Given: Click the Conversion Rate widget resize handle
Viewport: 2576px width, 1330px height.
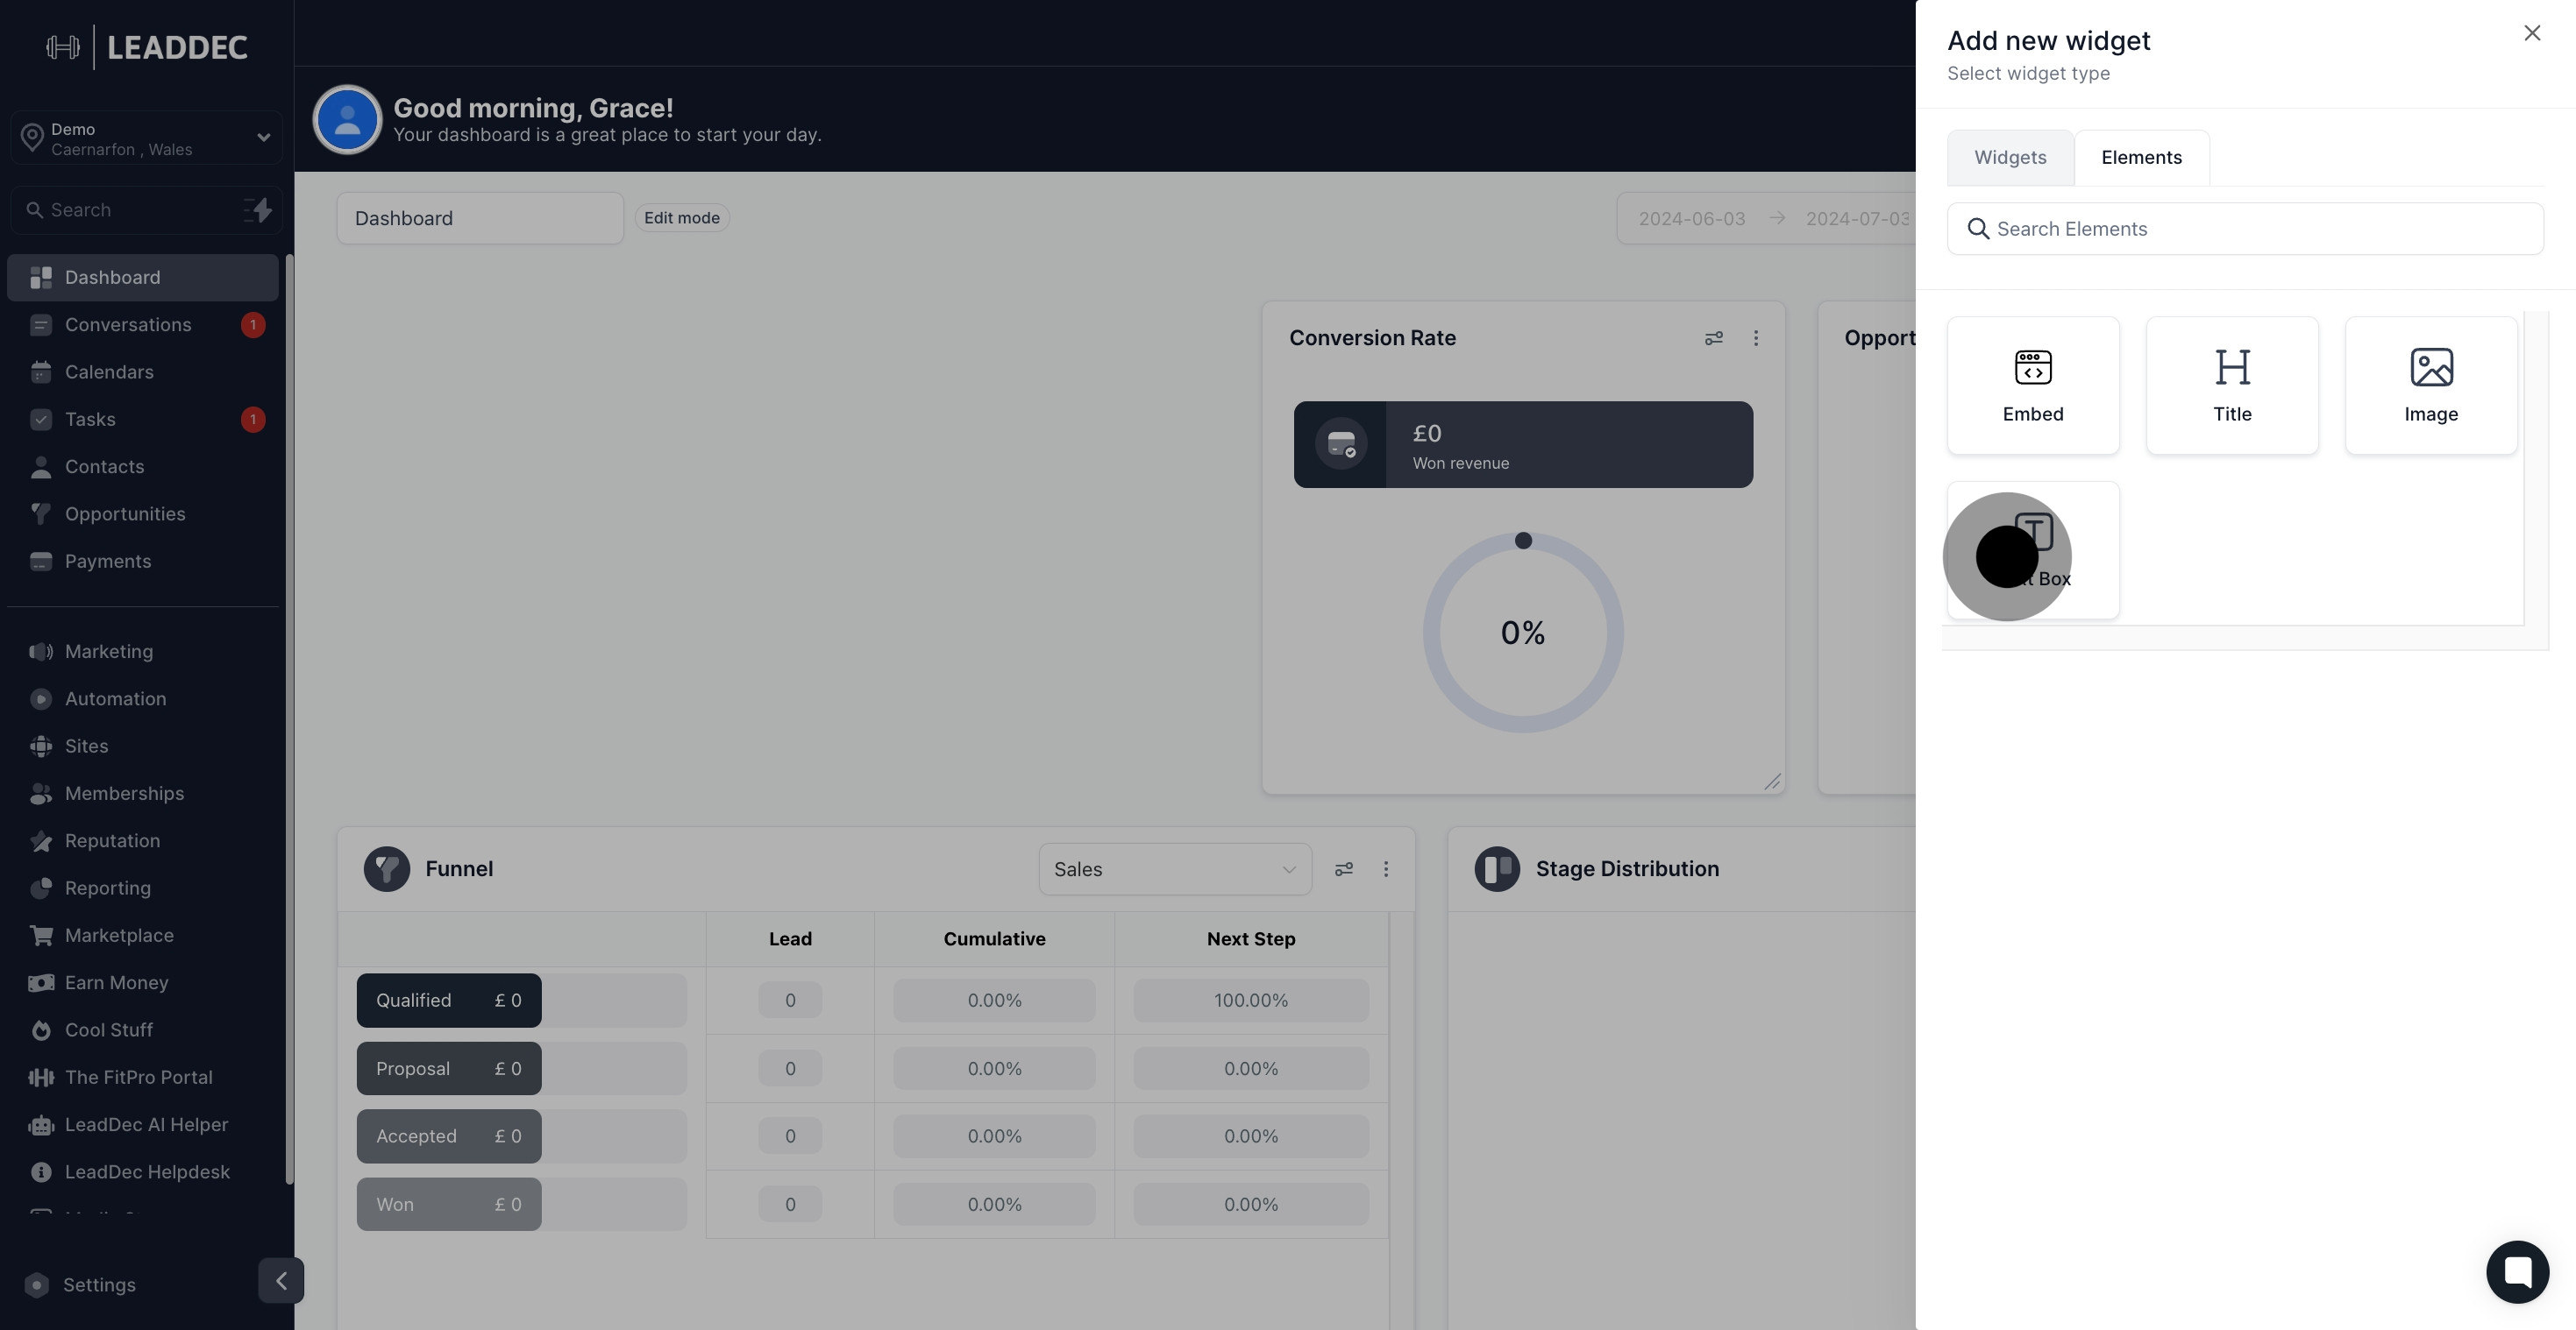Looking at the screenshot, I should tap(1772, 782).
